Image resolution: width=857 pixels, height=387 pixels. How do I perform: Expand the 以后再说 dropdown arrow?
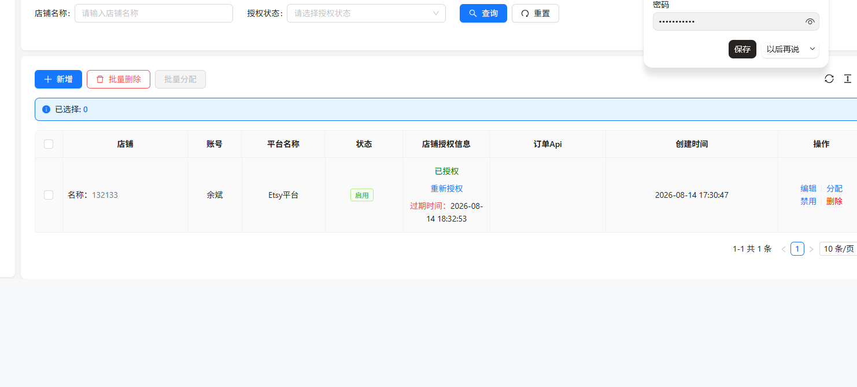[812, 49]
